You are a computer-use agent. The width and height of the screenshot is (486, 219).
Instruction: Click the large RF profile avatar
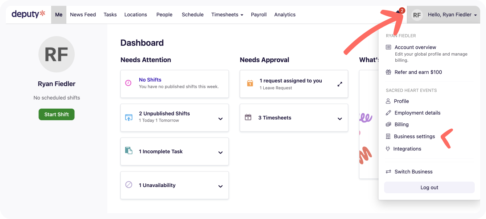pos(57,54)
